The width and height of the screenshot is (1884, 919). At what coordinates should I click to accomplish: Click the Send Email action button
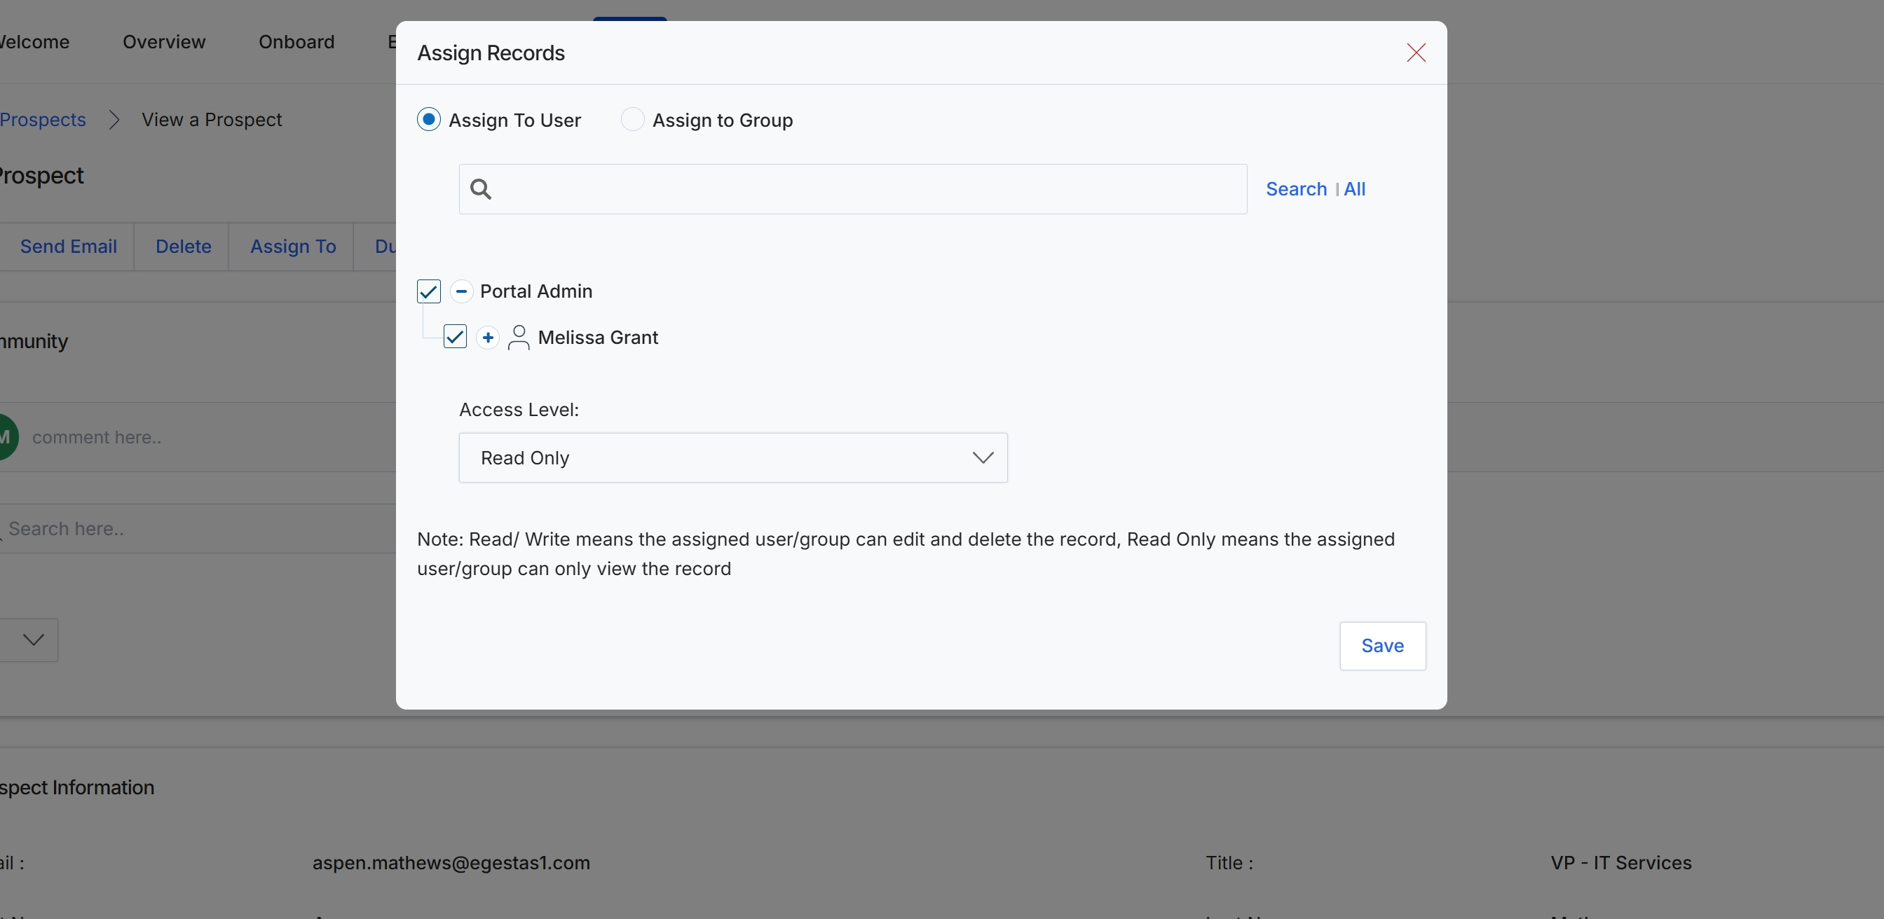(x=68, y=247)
